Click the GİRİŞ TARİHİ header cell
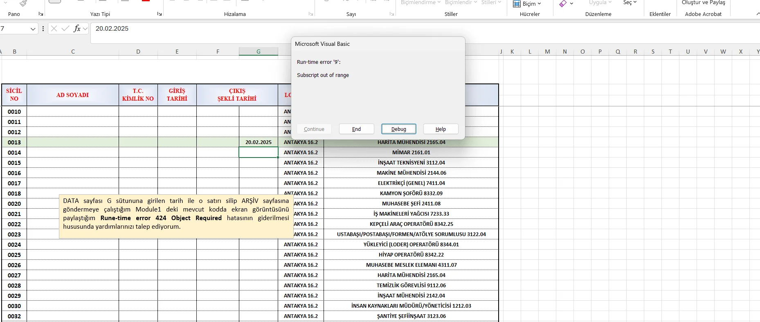 tap(177, 95)
